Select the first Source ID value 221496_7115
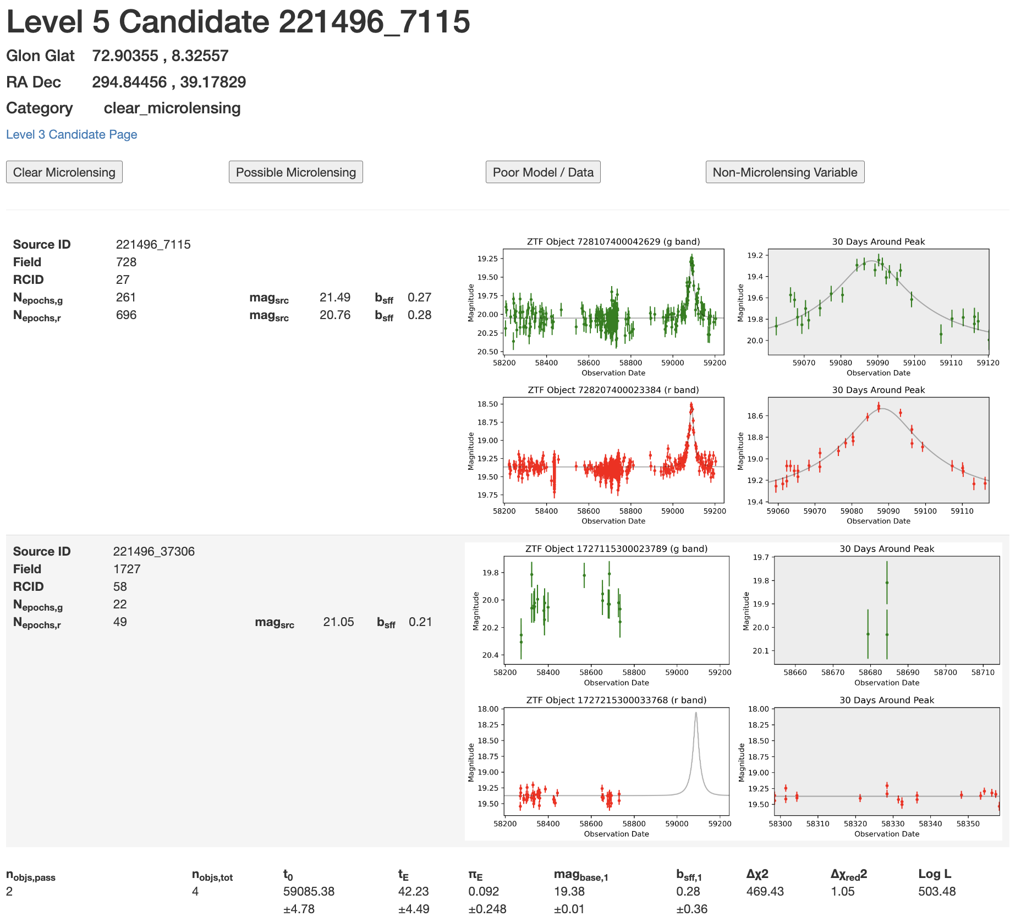Screen dimensions: 1021x922 [x=153, y=244]
